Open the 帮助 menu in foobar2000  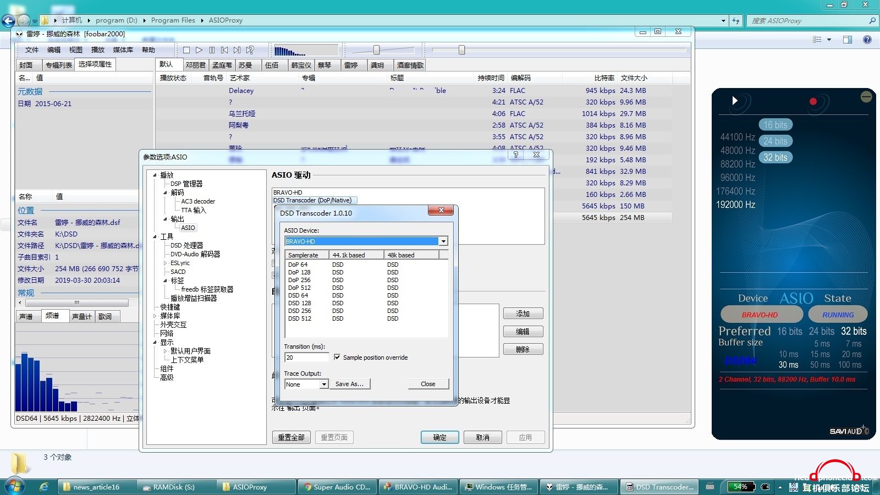point(148,50)
